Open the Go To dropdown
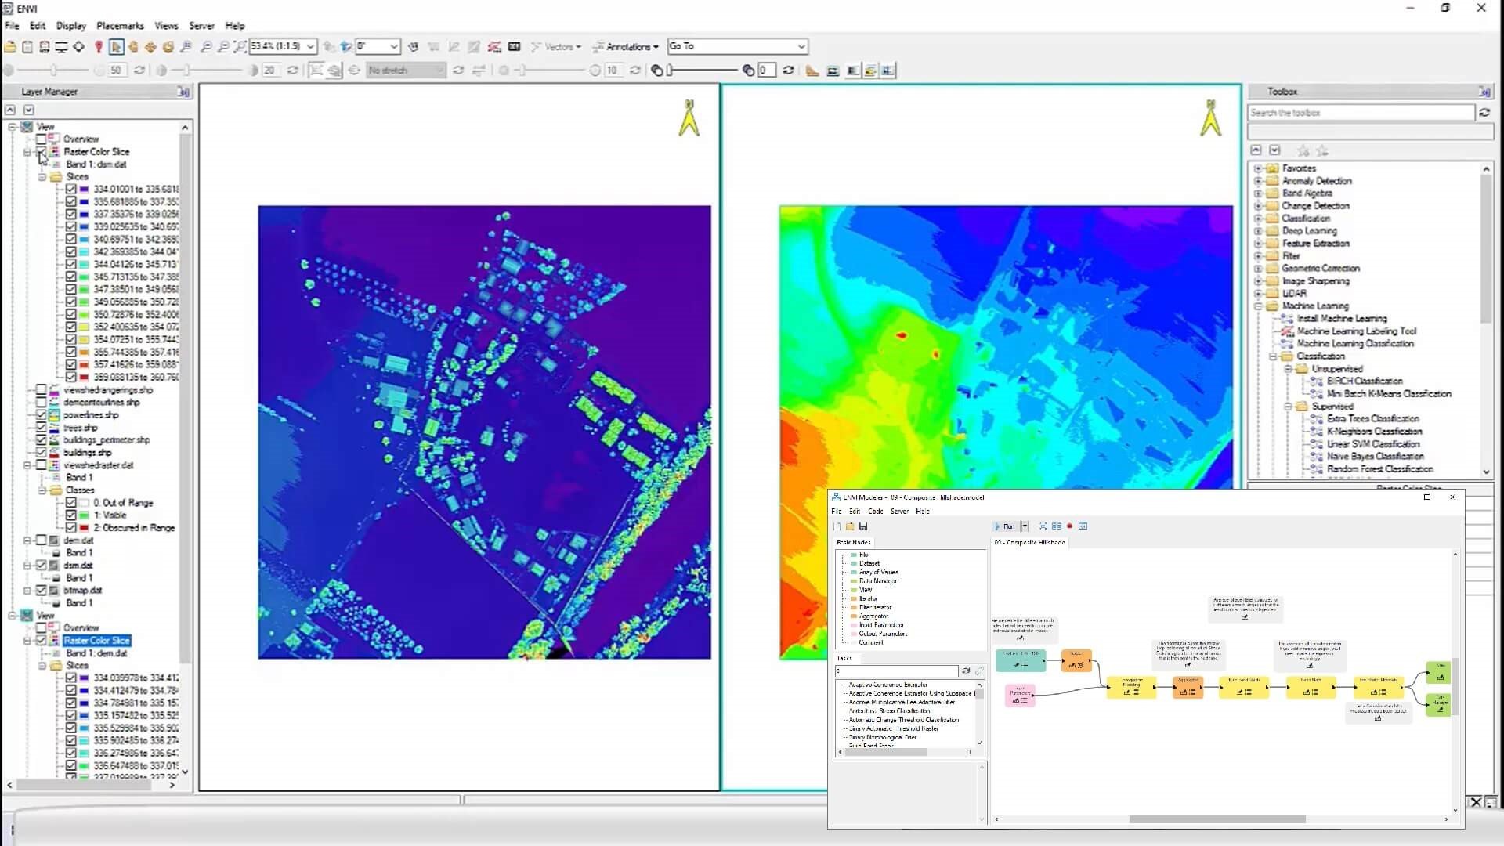 pos(801,47)
